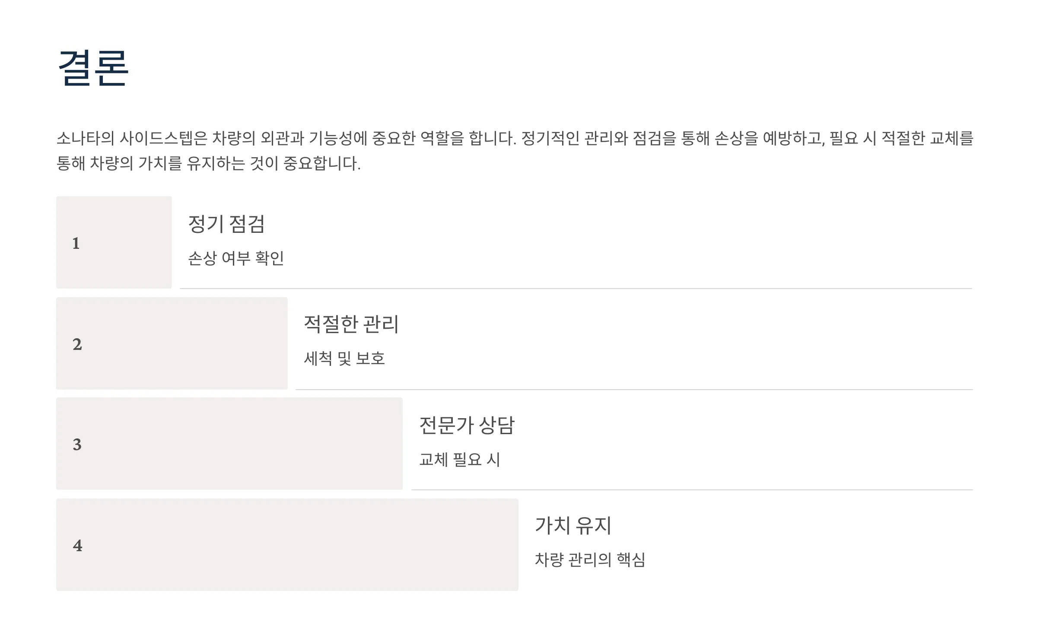Select the 가치 유지 heading
1037x635 pixels.
573,525
